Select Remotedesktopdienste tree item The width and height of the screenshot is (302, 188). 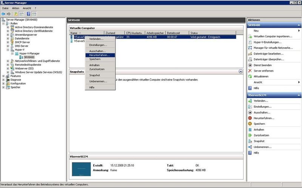[28, 65]
